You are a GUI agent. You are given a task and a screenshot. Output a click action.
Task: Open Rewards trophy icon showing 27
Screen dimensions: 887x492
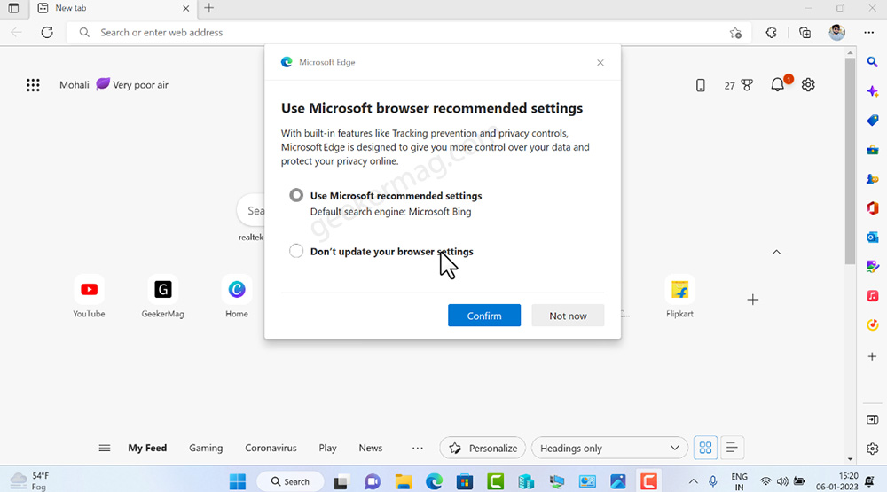click(739, 85)
